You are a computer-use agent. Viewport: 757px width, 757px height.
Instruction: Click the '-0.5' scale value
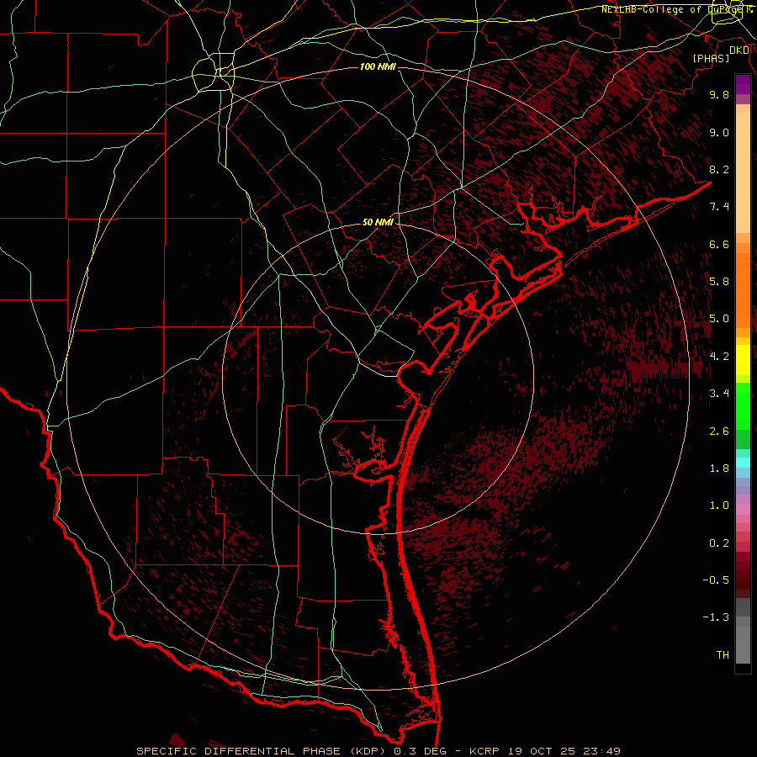coord(716,580)
